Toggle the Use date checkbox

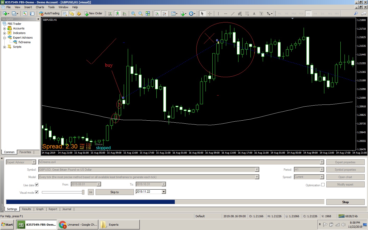(x=37, y=185)
